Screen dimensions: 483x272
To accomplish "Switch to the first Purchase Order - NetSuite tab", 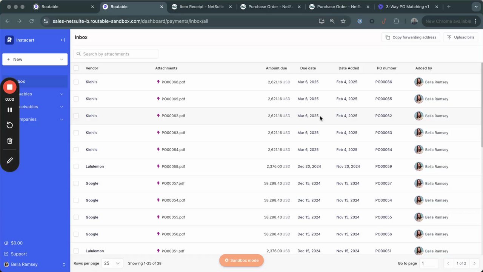I will (270, 7).
